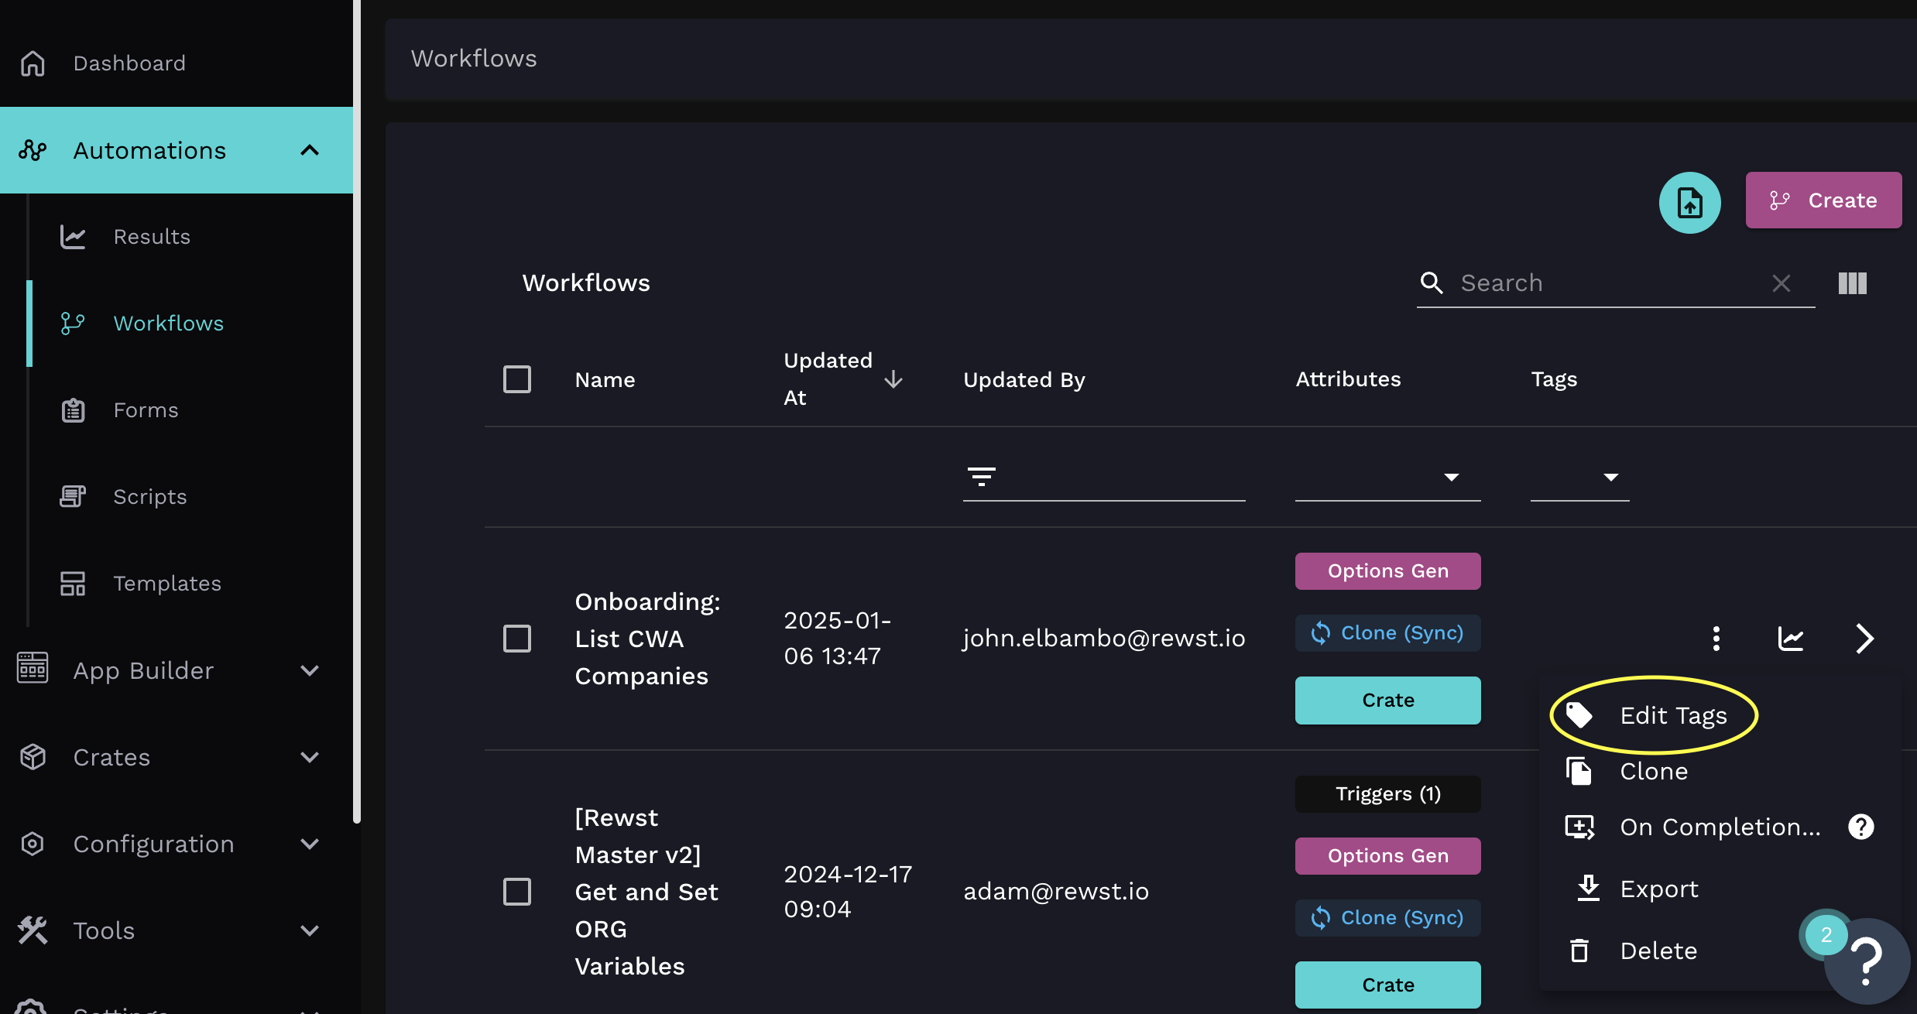1917x1014 pixels.
Task: Check the Get and Set ORG Variables row
Action: tap(516, 891)
